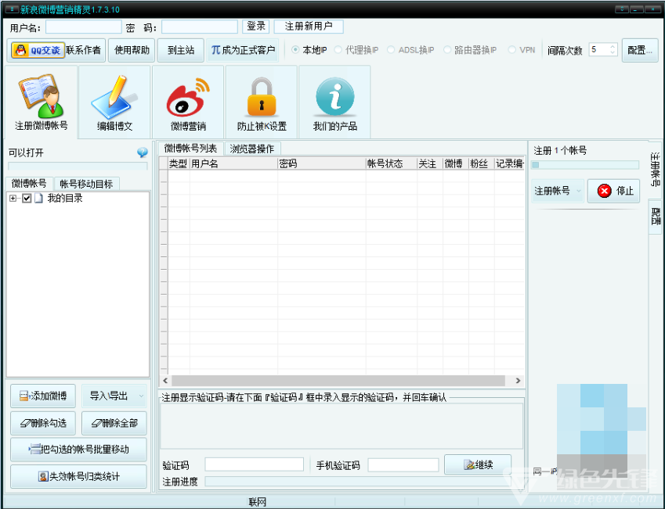Select the 代理换IP radio option
Screen dimensions: 665x509
click(338, 50)
